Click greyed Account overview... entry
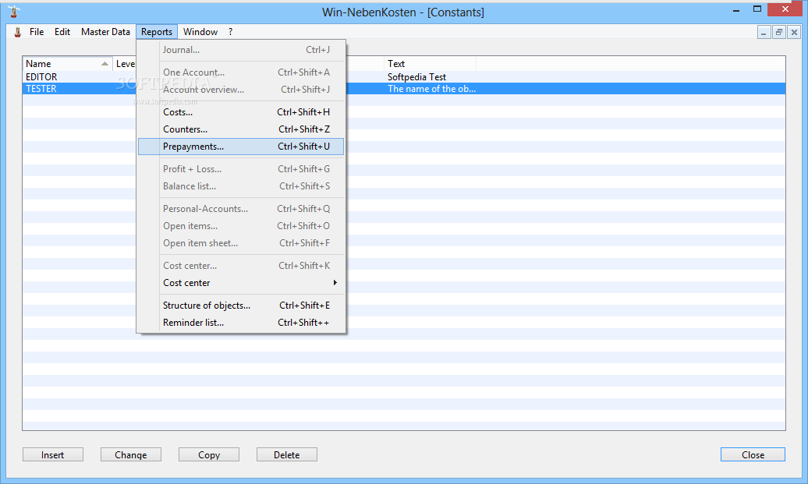Viewport: 808px width, 484px height. (241, 90)
